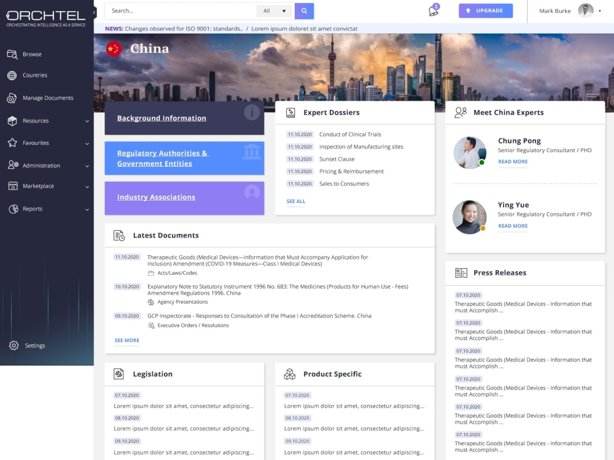
Task: Collapse the sidebar with the arrow toggle
Action: pyautogui.click(x=93, y=11)
